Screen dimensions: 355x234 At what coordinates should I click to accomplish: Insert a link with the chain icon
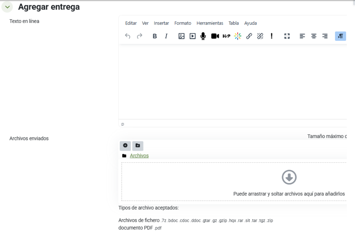pos(249,36)
